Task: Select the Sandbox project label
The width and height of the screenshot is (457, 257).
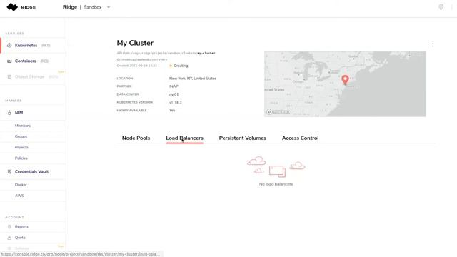Action: coord(93,7)
